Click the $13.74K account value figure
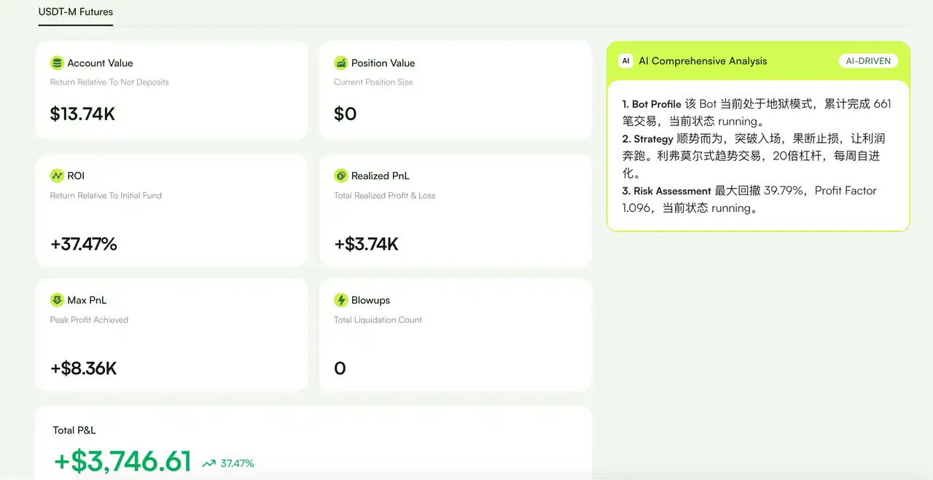 point(82,114)
